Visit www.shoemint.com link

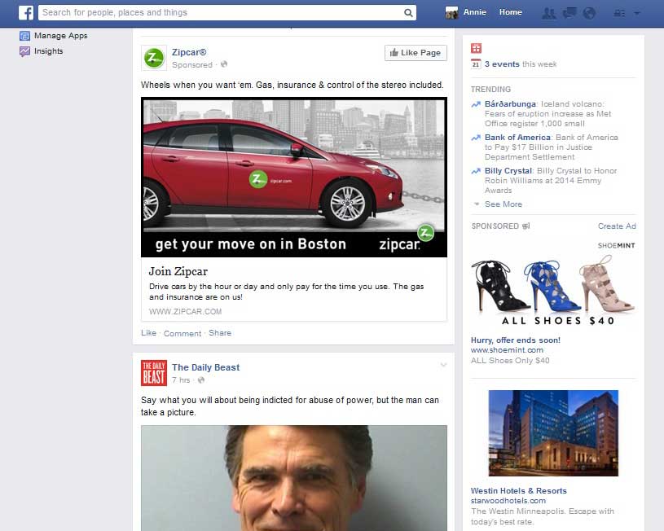(507, 350)
